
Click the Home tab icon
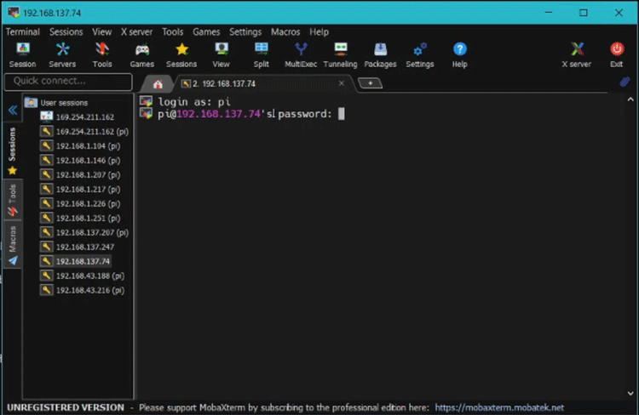click(x=157, y=84)
